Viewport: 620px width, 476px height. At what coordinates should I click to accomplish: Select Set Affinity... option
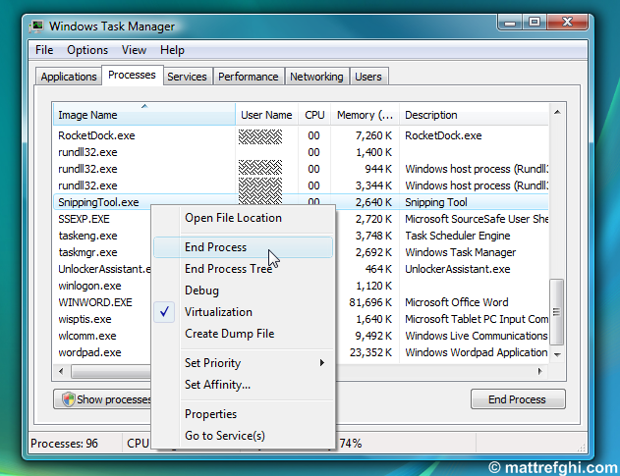[x=243, y=385]
